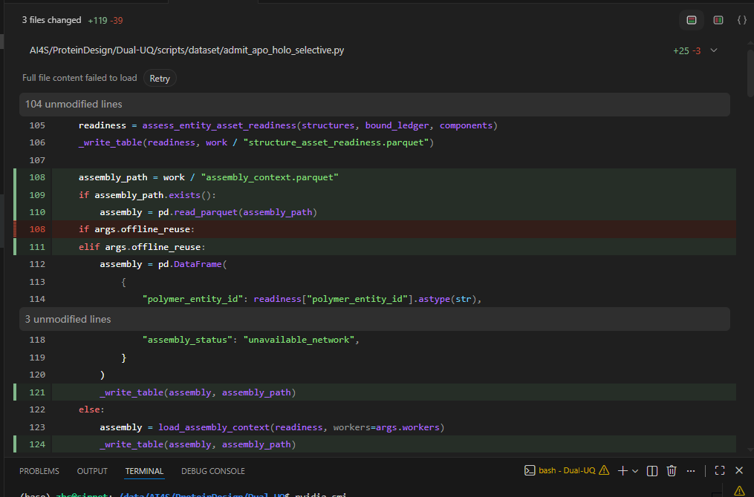The image size is (754, 497).
Task: Click 'Full file content failed to load' message
Action: (79, 78)
